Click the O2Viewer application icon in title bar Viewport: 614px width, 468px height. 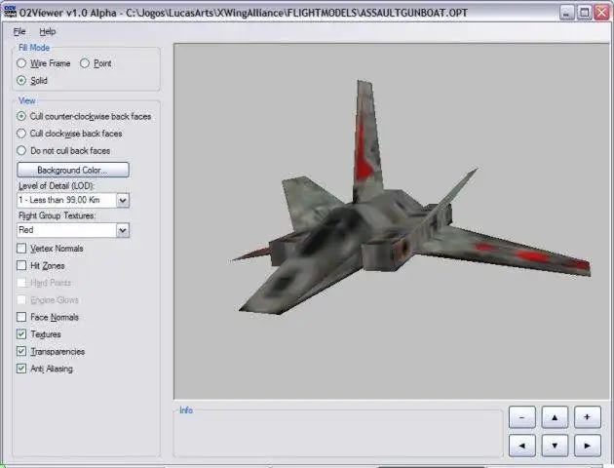coord(10,12)
